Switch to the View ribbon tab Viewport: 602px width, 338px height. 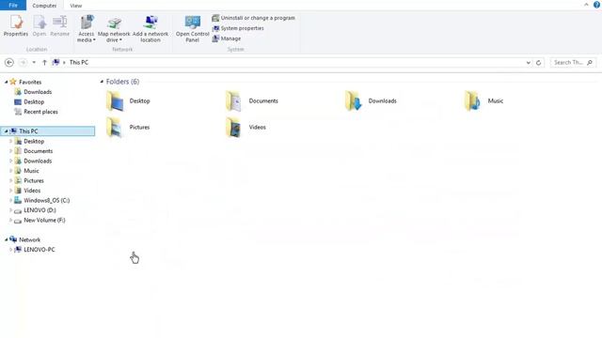tap(76, 6)
